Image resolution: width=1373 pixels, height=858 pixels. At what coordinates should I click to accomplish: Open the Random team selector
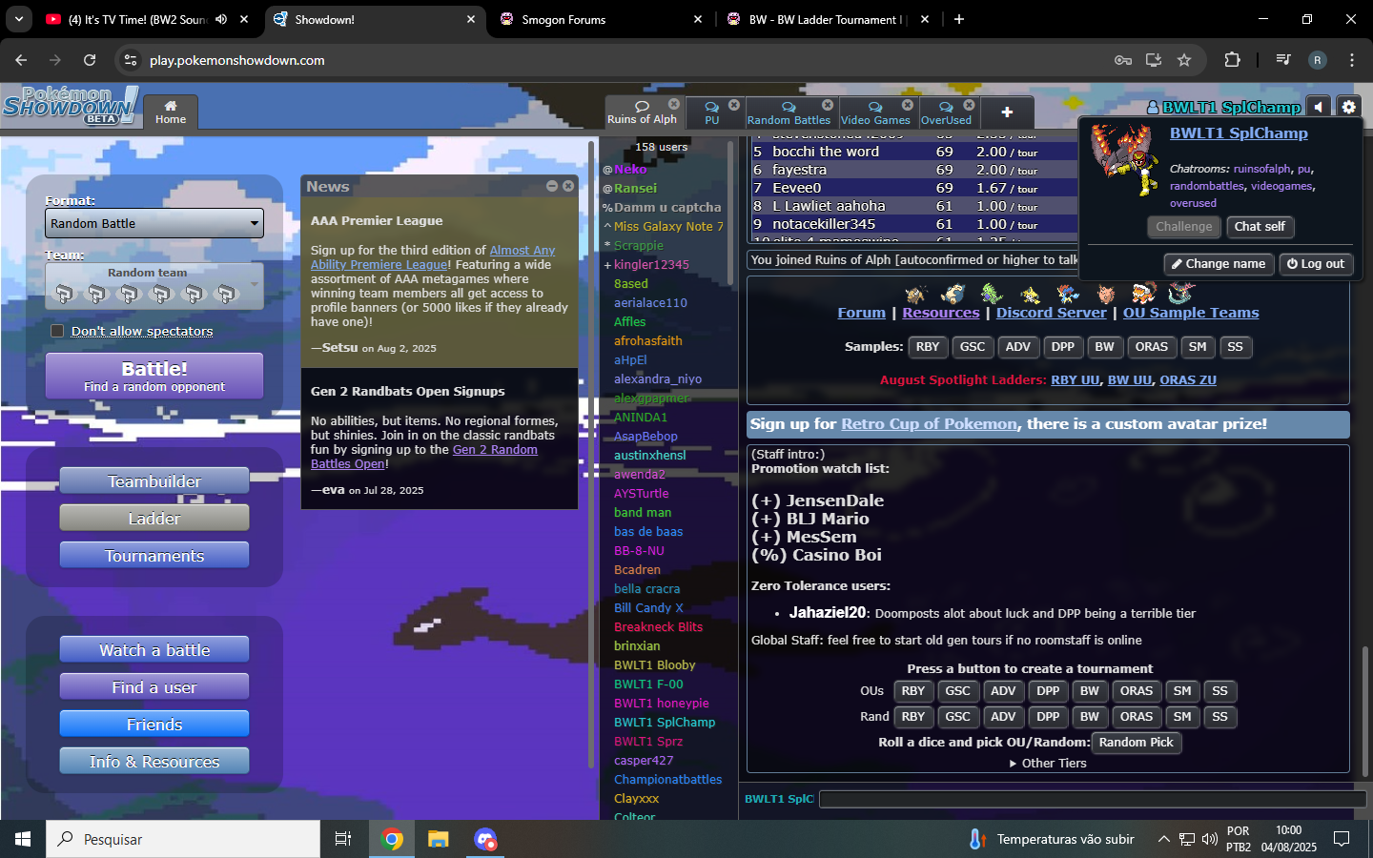[154, 286]
